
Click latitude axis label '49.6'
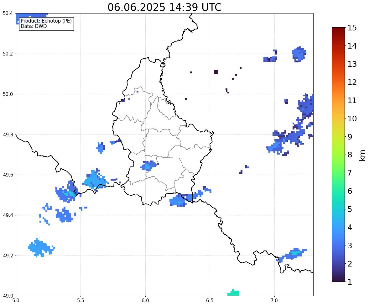click(8, 175)
